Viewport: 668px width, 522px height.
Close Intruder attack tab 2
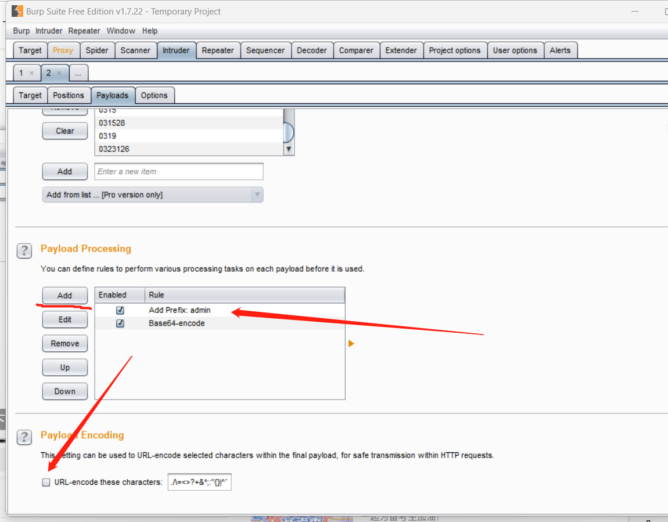[x=59, y=73]
